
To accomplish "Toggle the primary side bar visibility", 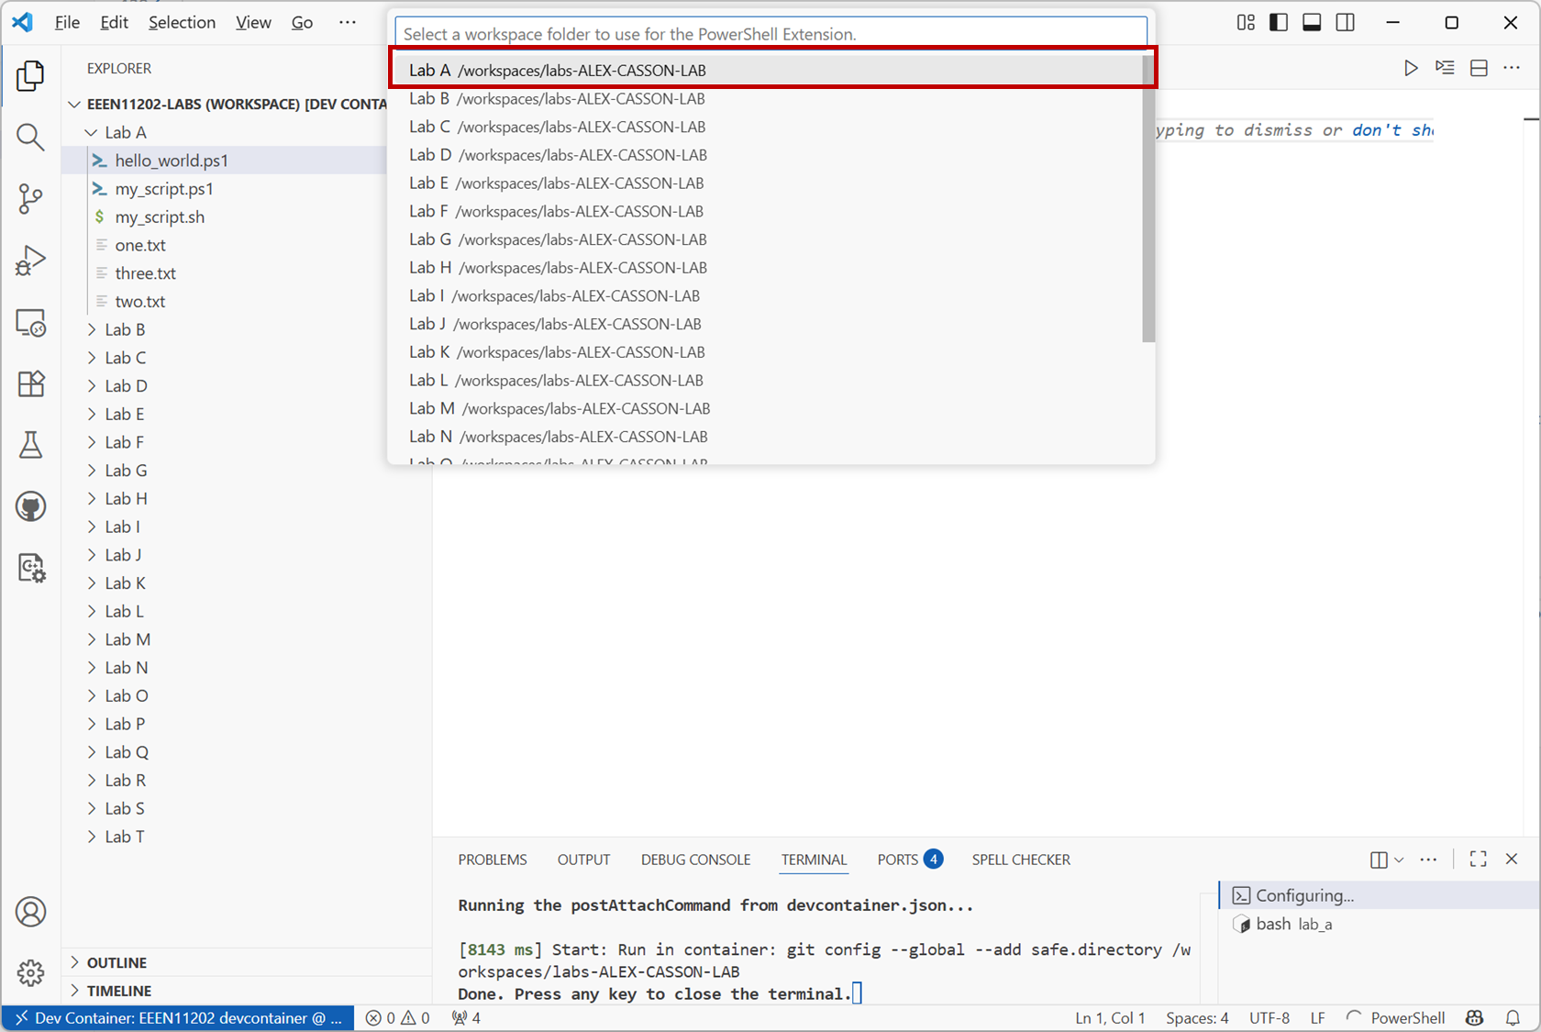I will pyautogui.click(x=1279, y=22).
